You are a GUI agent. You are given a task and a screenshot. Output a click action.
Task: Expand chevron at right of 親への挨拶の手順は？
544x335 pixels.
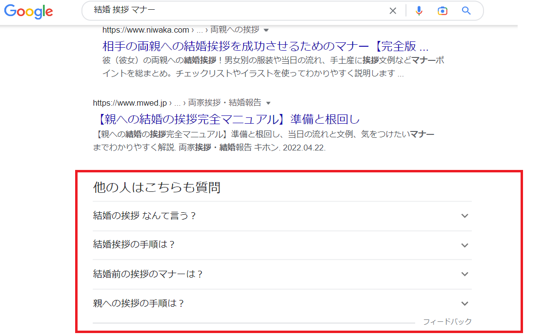(x=464, y=303)
